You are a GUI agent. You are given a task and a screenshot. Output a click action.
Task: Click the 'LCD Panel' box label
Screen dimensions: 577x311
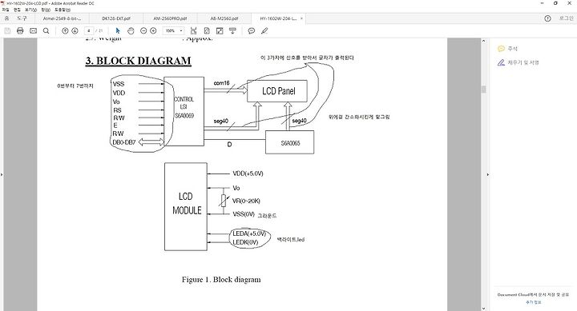point(279,90)
